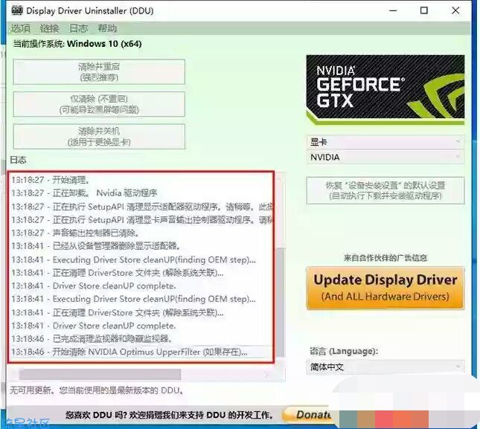Image resolution: width=480 pixels, height=429 pixels.
Task: Select log line 'SetupAPI 清理显示适配器驱动程序'
Action: point(141,207)
